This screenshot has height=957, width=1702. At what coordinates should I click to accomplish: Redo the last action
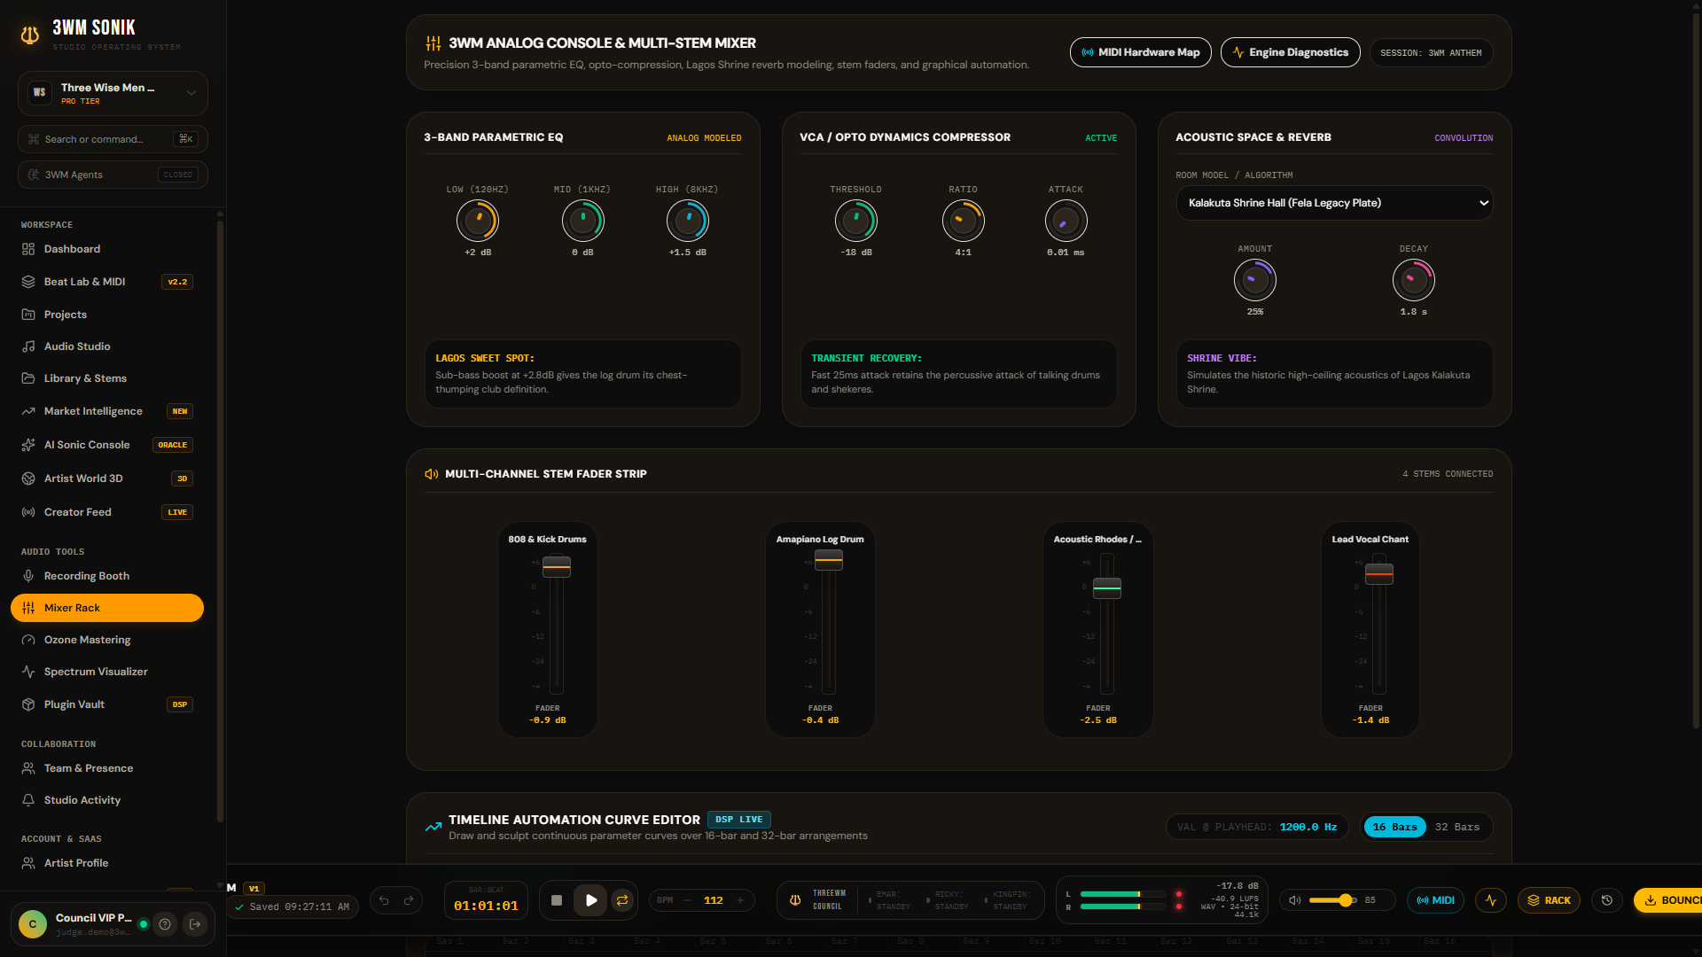[x=409, y=900]
